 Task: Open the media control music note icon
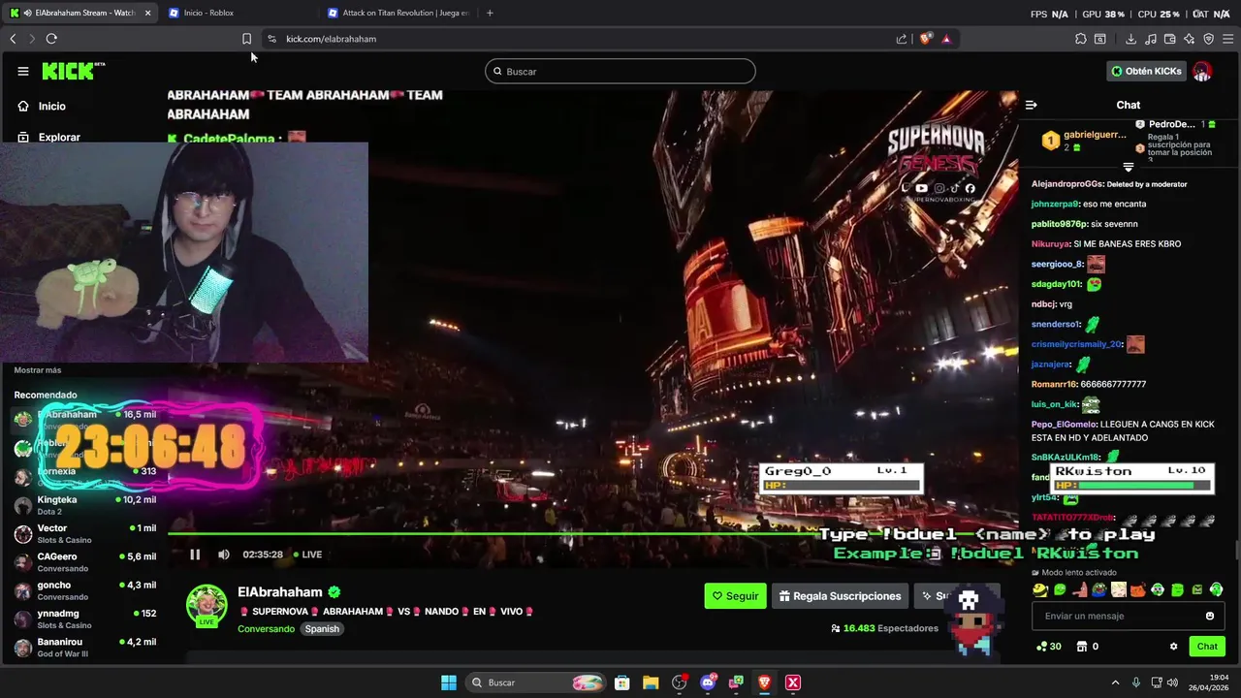point(1151,39)
